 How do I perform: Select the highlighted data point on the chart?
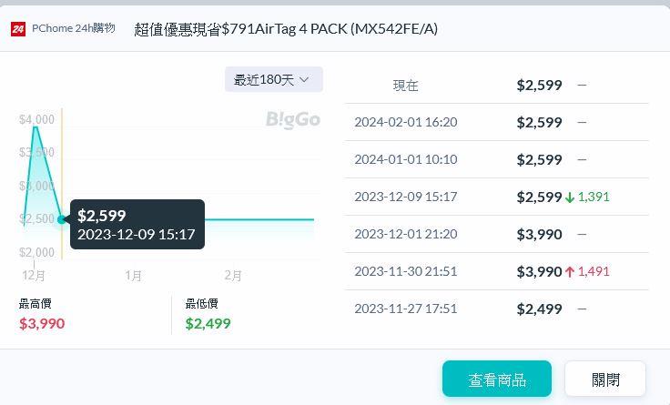point(62,219)
